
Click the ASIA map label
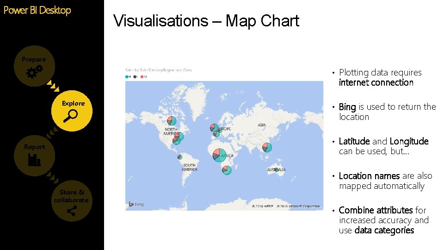pyautogui.click(x=262, y=125)
